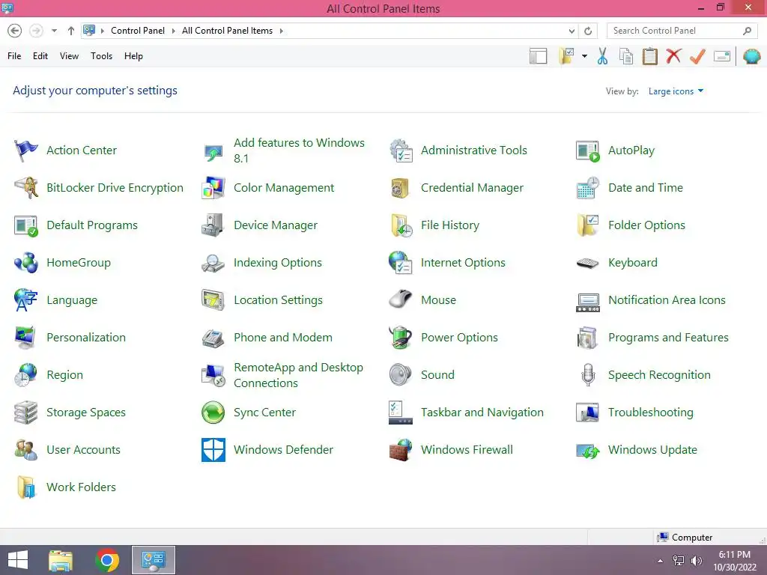The width and height of the screenshot is (767, 575).
Task: Click the Refresh button in address bar
Action: 588,31
